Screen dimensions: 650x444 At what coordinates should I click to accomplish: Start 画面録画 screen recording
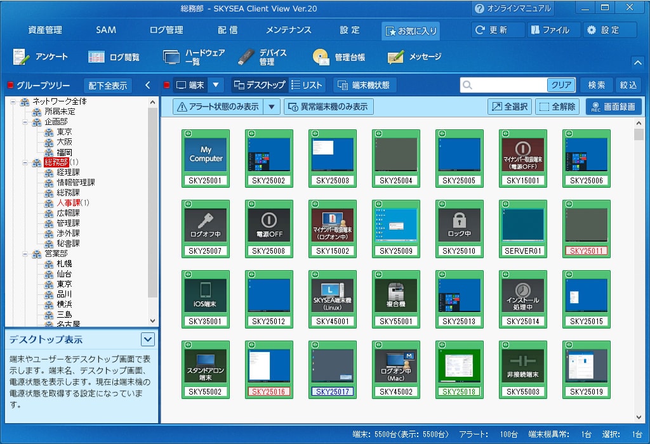point(614,107)
